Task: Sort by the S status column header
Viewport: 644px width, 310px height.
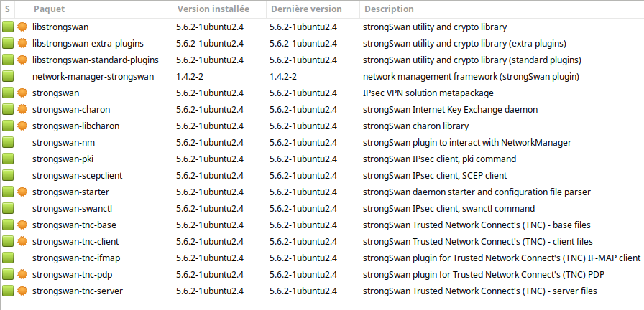Action: 8,9
